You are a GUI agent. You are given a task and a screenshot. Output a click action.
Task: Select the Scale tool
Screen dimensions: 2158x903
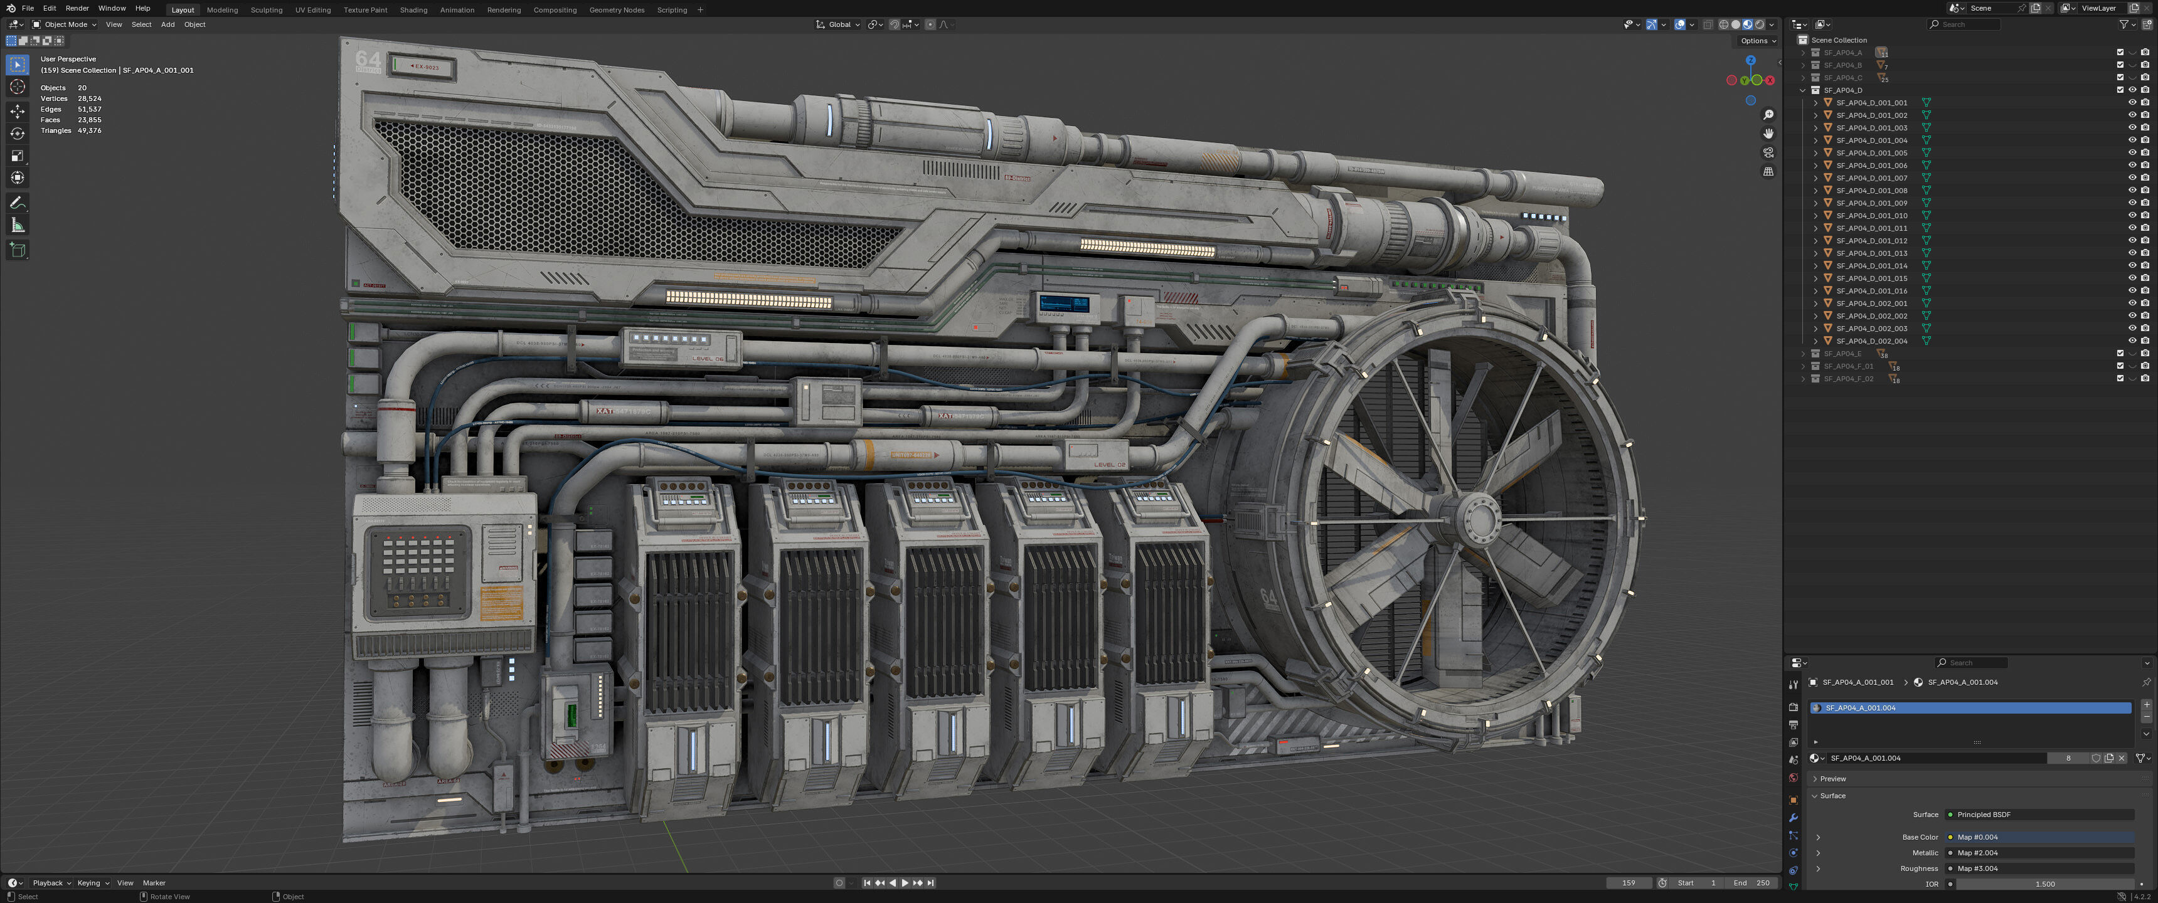[18, 156]
